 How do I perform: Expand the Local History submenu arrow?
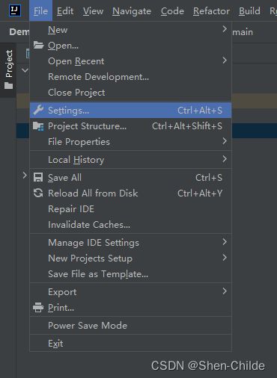point(225,159)
